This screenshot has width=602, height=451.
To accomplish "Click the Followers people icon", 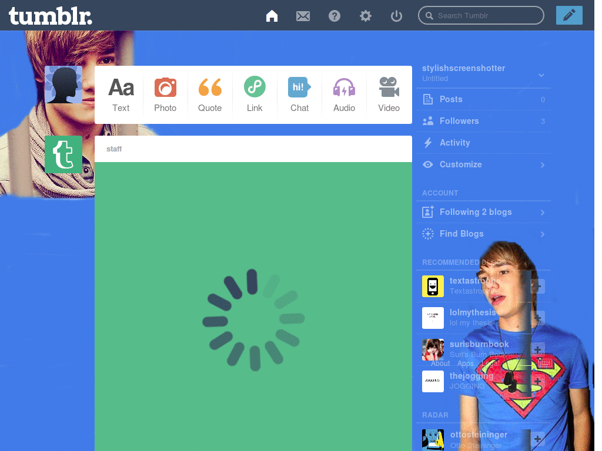I will point(428,121).
